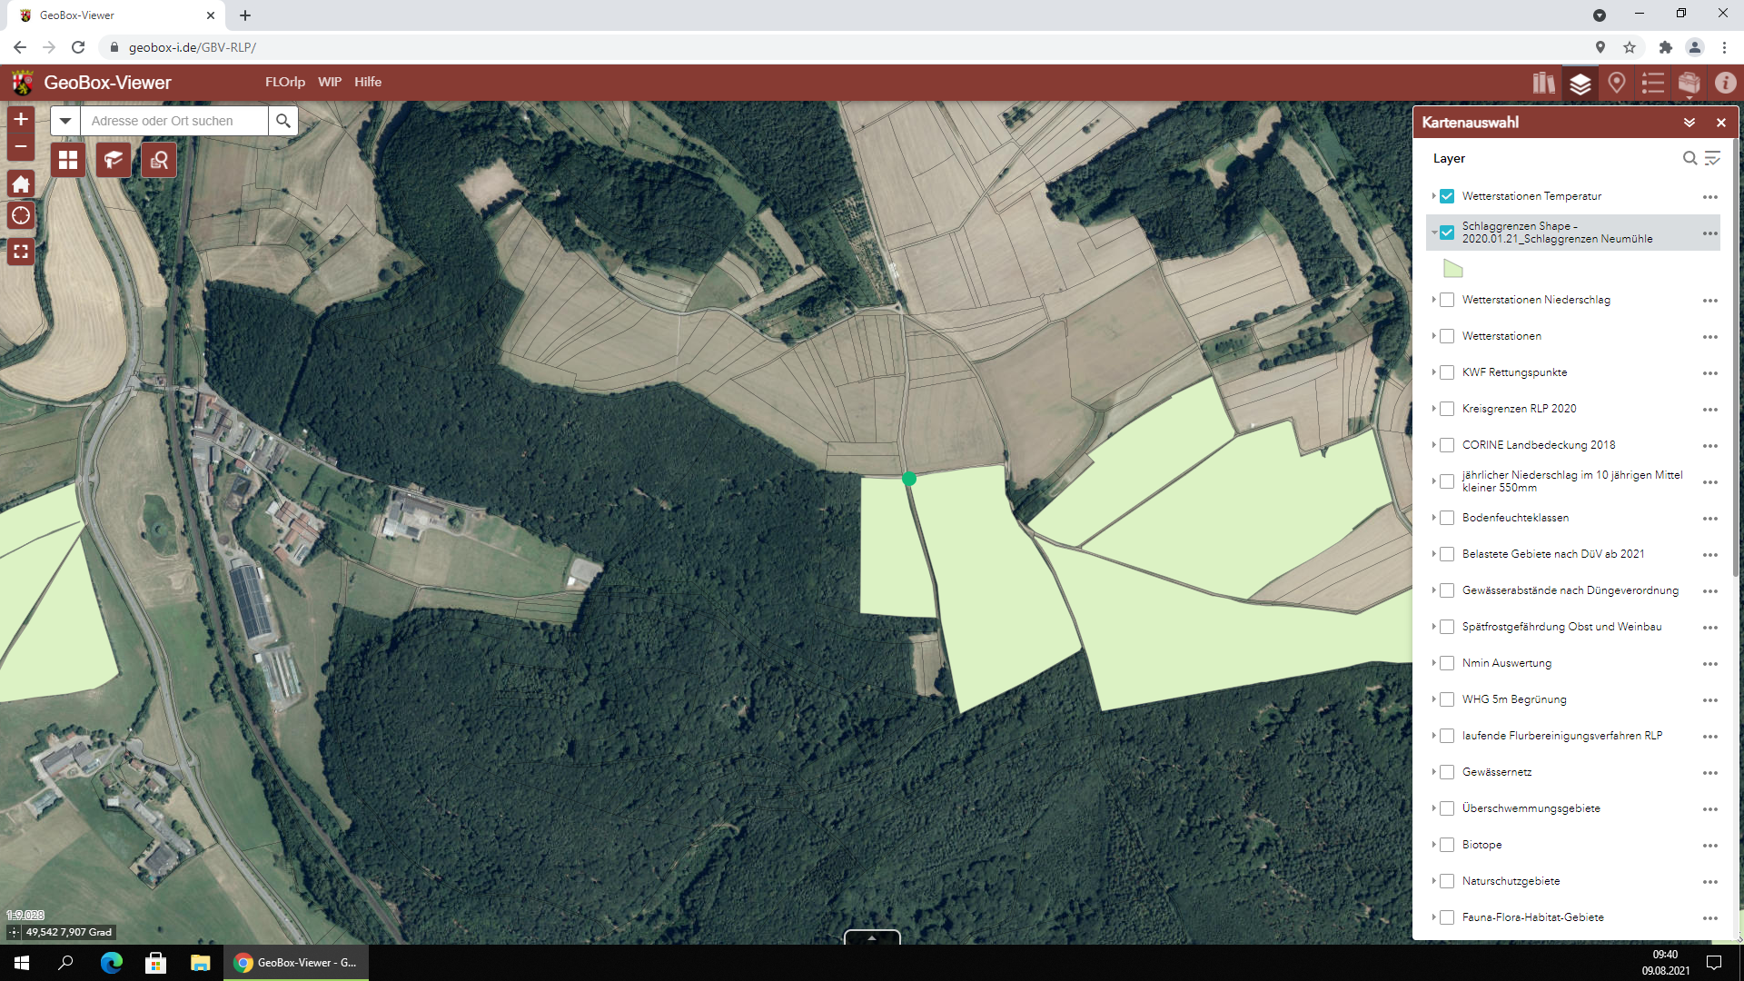Toggle fullscreen map view

[x=21, y=252]
